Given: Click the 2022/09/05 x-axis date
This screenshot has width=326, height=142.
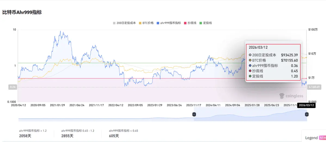Looking at the screenshot, I should 135,105.
